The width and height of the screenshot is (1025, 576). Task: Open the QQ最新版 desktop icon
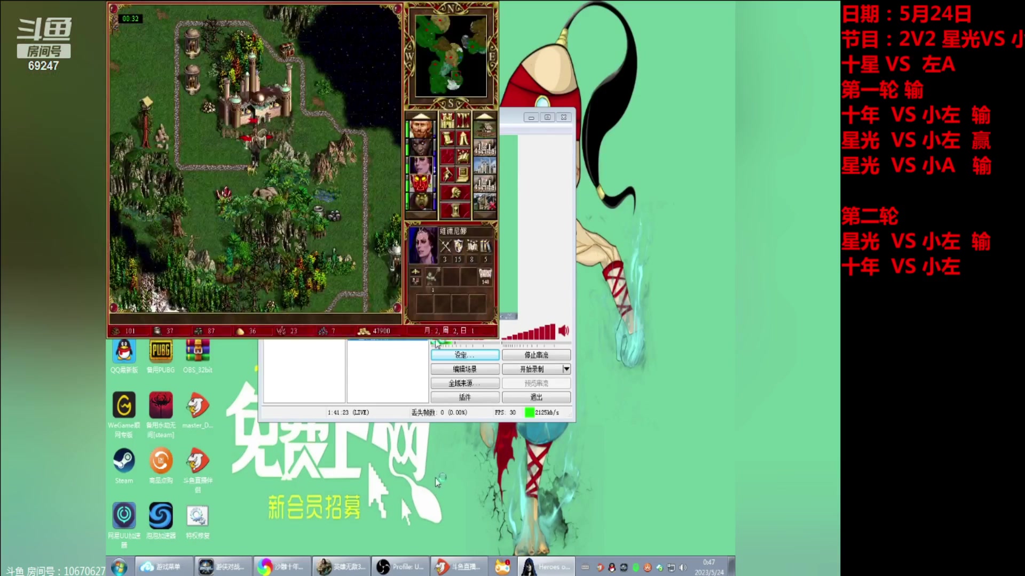click(124, 356)
